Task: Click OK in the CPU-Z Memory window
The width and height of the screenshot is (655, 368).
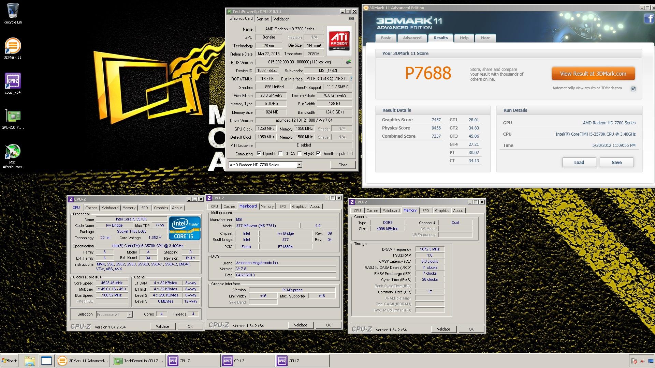Action: 471,329
